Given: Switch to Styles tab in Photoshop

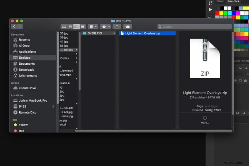Looking at the screenshot, I should pyautogui.click(x=245, y=61).
